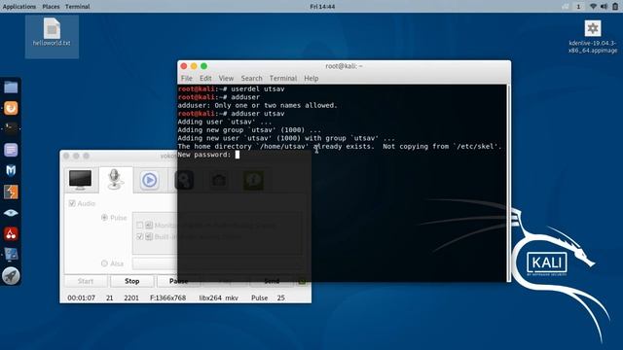Open the eye icon in the dock
The height and width of the screenshot is (350, 623).
click(x=11, y=213)
